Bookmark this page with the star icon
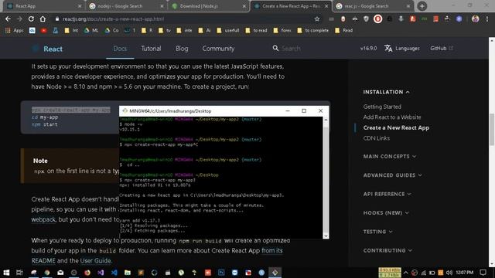This screenshot has height=278, width=495. coord(317,19)
